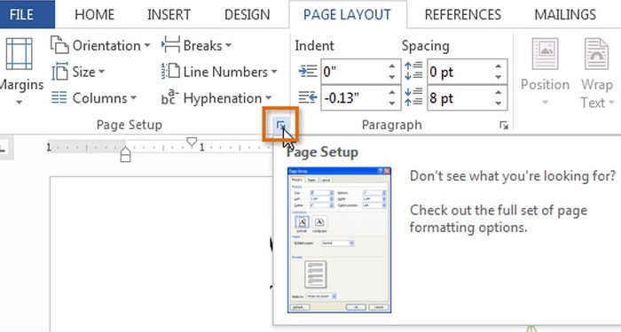Increase the spacing before value
621x332 pixels.
coord(499,66)
